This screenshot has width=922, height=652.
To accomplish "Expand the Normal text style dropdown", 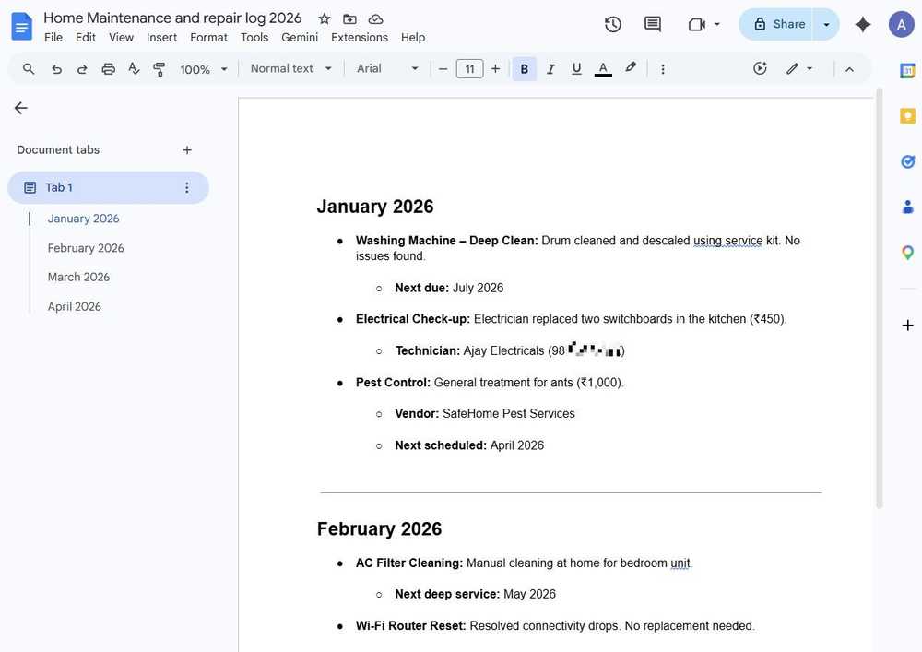I will tap(291, 69).
